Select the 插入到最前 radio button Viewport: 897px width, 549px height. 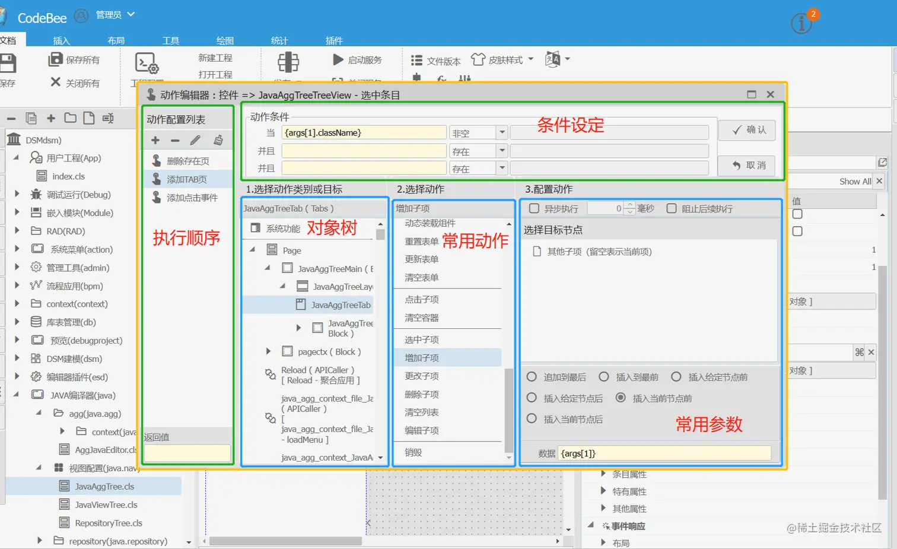604,377
